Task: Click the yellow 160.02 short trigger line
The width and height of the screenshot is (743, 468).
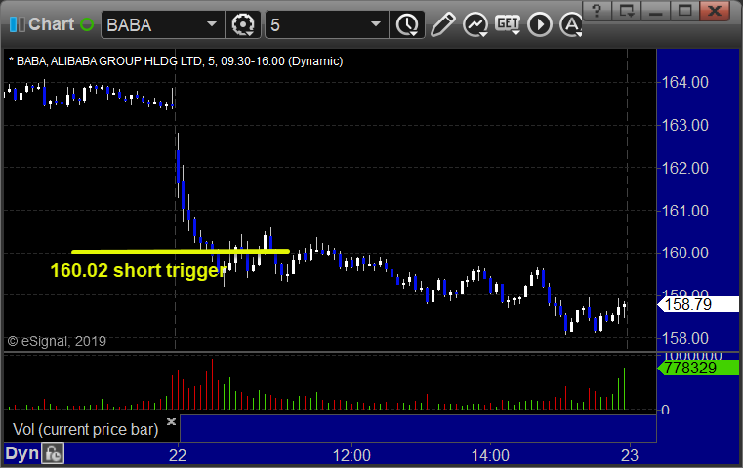Action: click(181, 252)
